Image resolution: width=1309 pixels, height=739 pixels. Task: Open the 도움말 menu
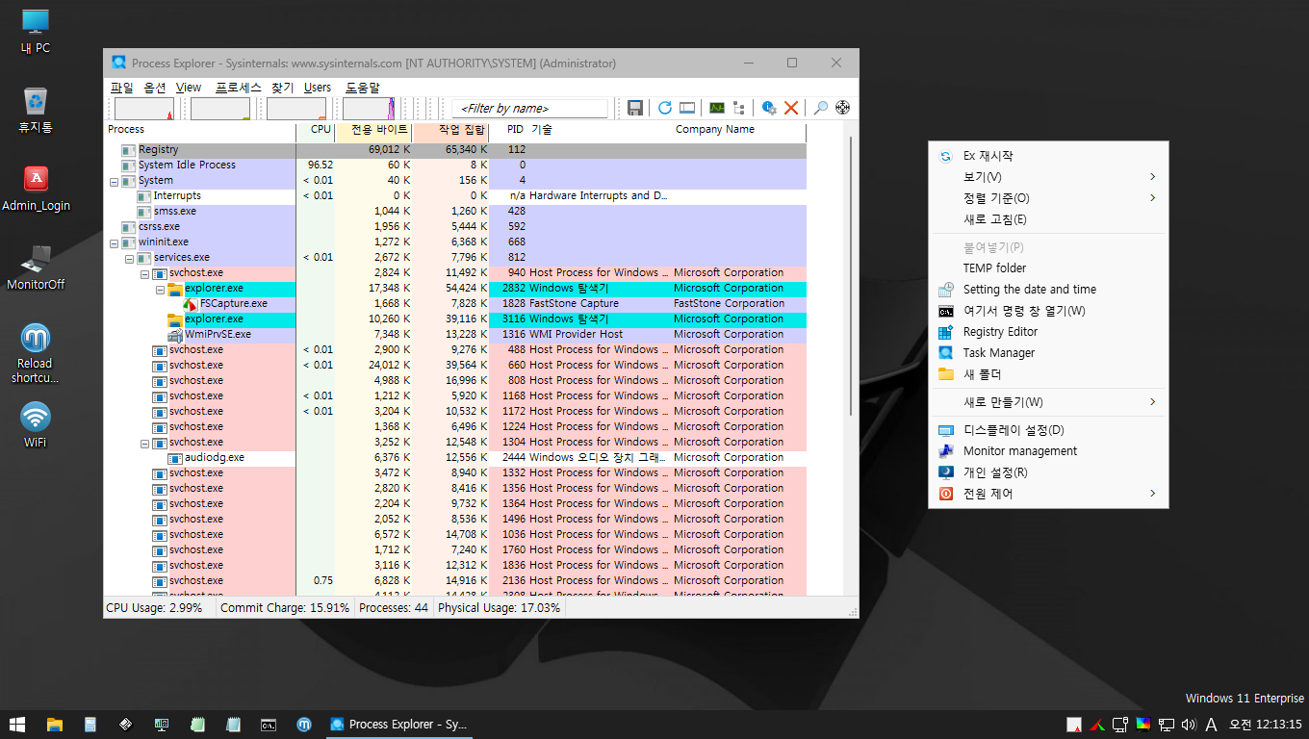click(363, 88)
